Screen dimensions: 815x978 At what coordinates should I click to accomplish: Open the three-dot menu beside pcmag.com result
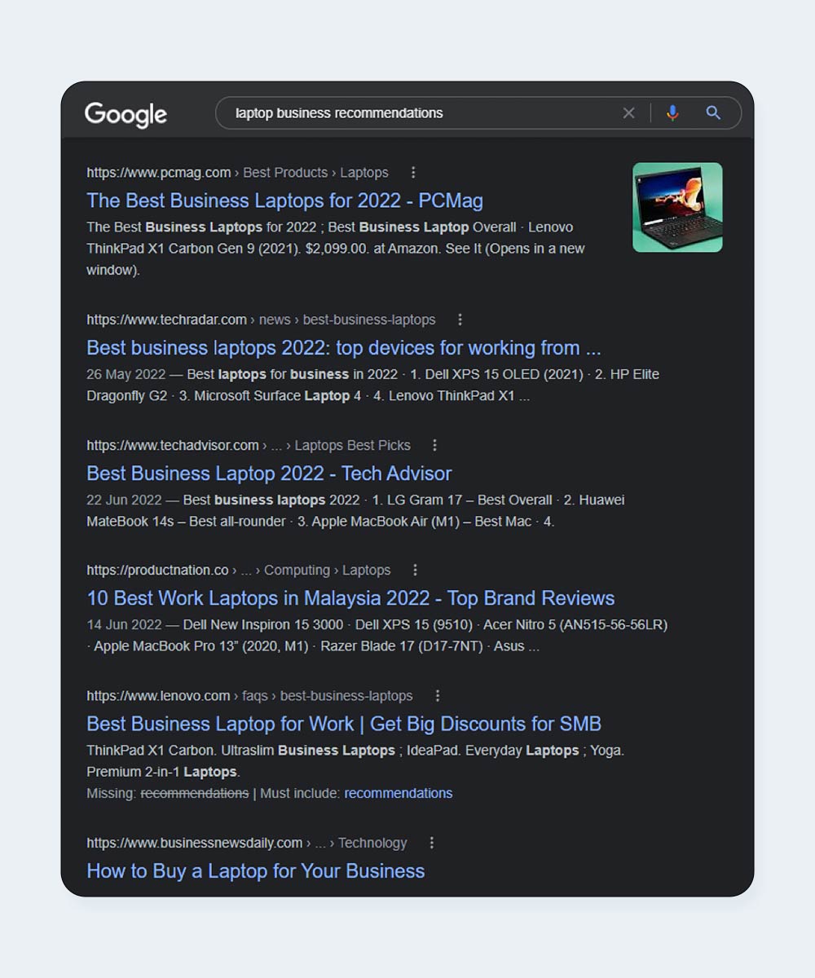413,173
